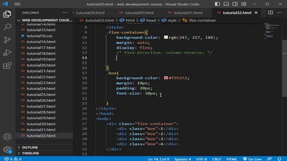Switch to the tutorial30.html tab
Image resolution: width=287 pixels, height=161 pixels.
[x=139, y=13]
